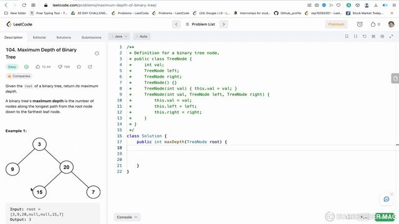Viewport: 399px width, 224px height.
Task: Open the New folder bookmark
Action: 15,13
